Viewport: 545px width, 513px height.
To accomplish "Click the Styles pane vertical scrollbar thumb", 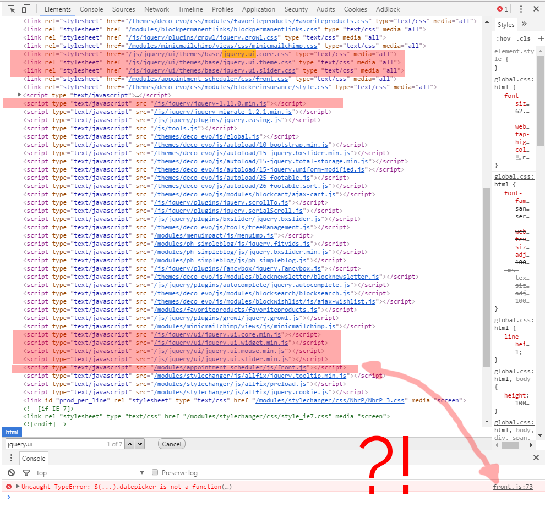I will (541, 101).
